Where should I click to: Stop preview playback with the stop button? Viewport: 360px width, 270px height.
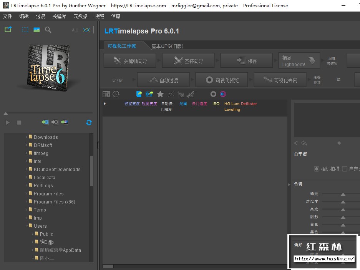(x=19, y=123)
